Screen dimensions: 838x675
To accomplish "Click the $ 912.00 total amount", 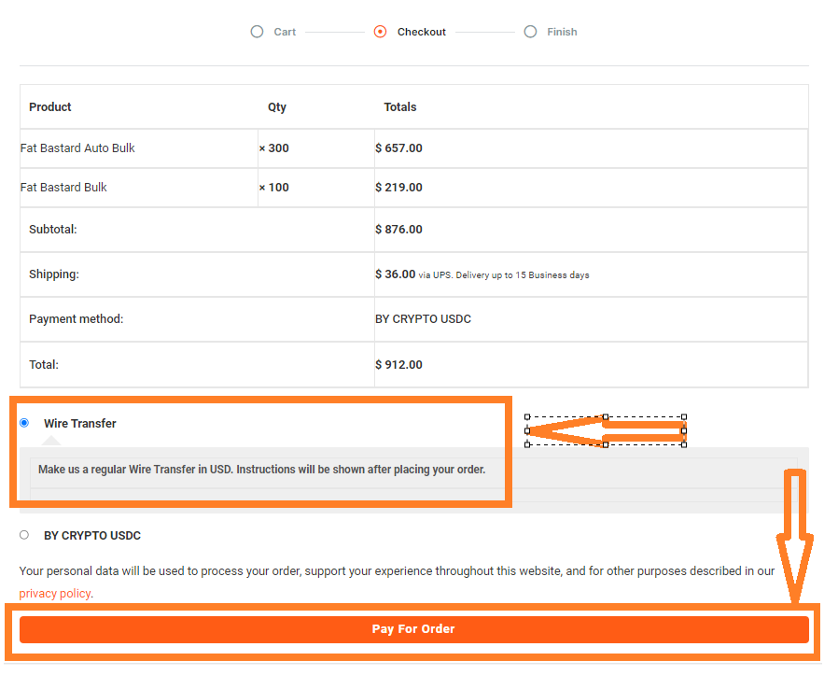I will [x=398, y=365].
